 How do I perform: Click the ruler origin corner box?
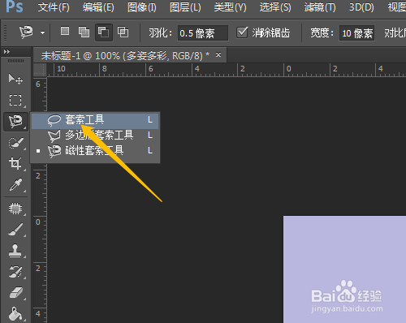click(40, 70)
